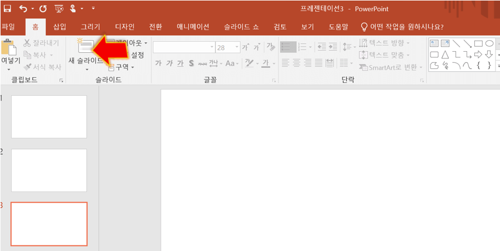Copy format with 서식 복사 painter
Viewport: 500px width, 251px height.
pos(42,67)
